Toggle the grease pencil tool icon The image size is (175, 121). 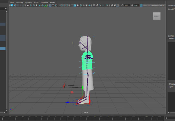pos(45,6)
